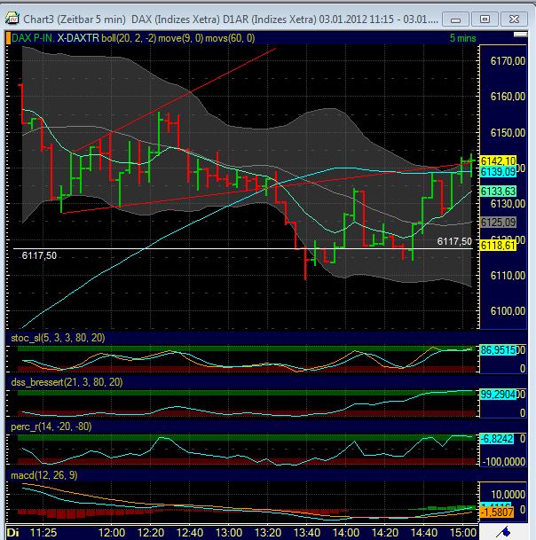Click the 6117,50 label at left of line
The height and width of the screenshot is (540, 536).
coord(39,255)
